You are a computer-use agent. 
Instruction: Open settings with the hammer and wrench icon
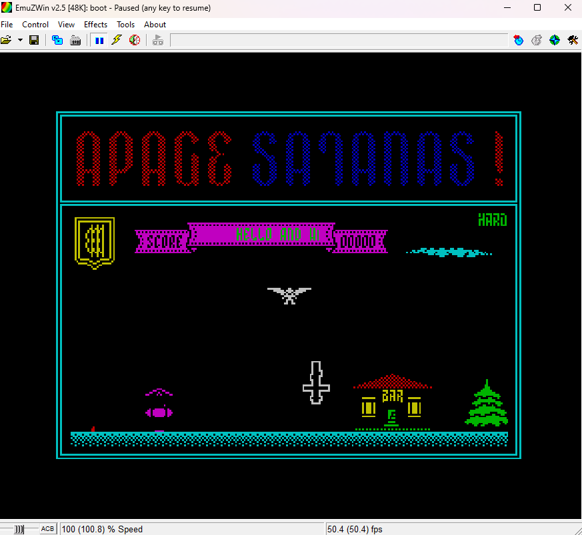pyautogui.click(x=573, y=40)
